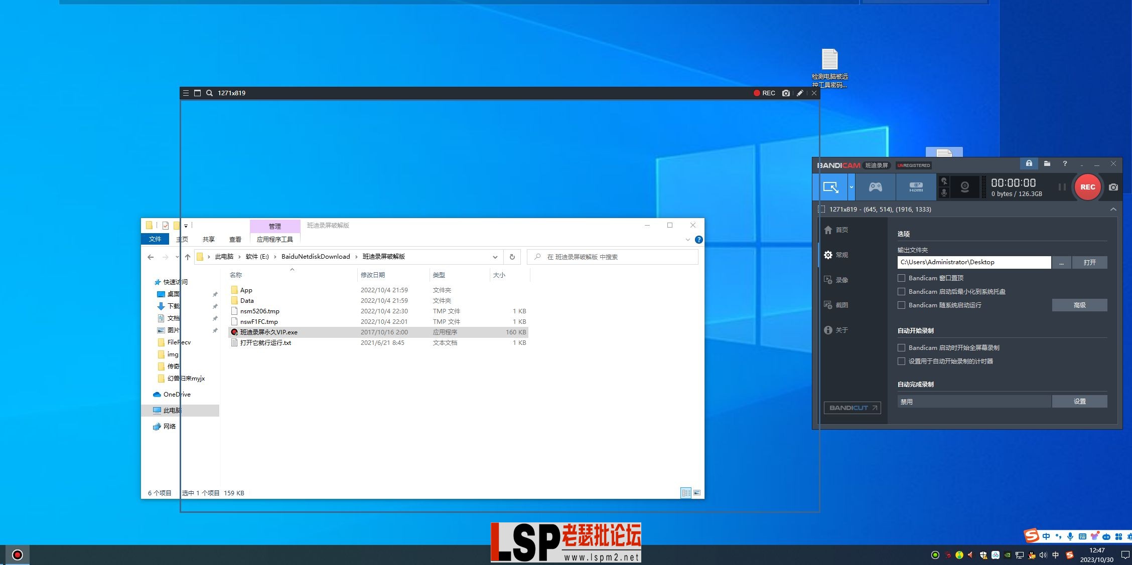Go back in File Explorer
The height and width of the screenshot is (565, 1132).
151,257
